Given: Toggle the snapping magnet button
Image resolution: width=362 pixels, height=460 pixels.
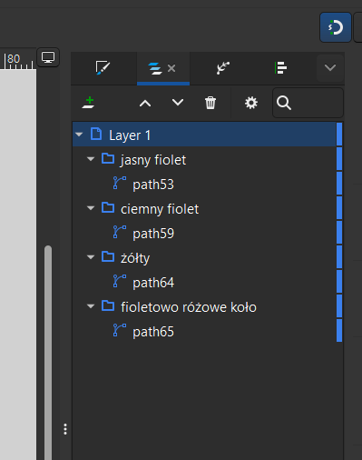Looking at the screenshot, I should 336,27.
